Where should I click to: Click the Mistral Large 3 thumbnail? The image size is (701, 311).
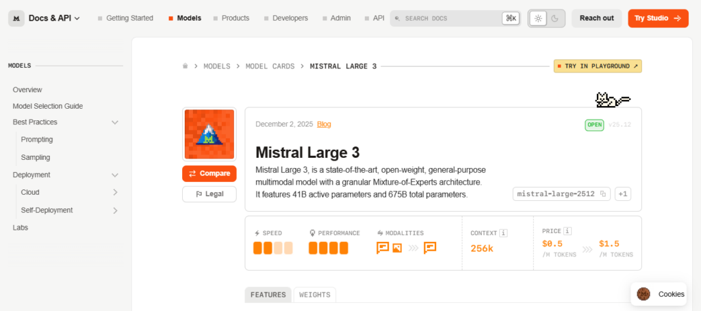coord(209,134)
